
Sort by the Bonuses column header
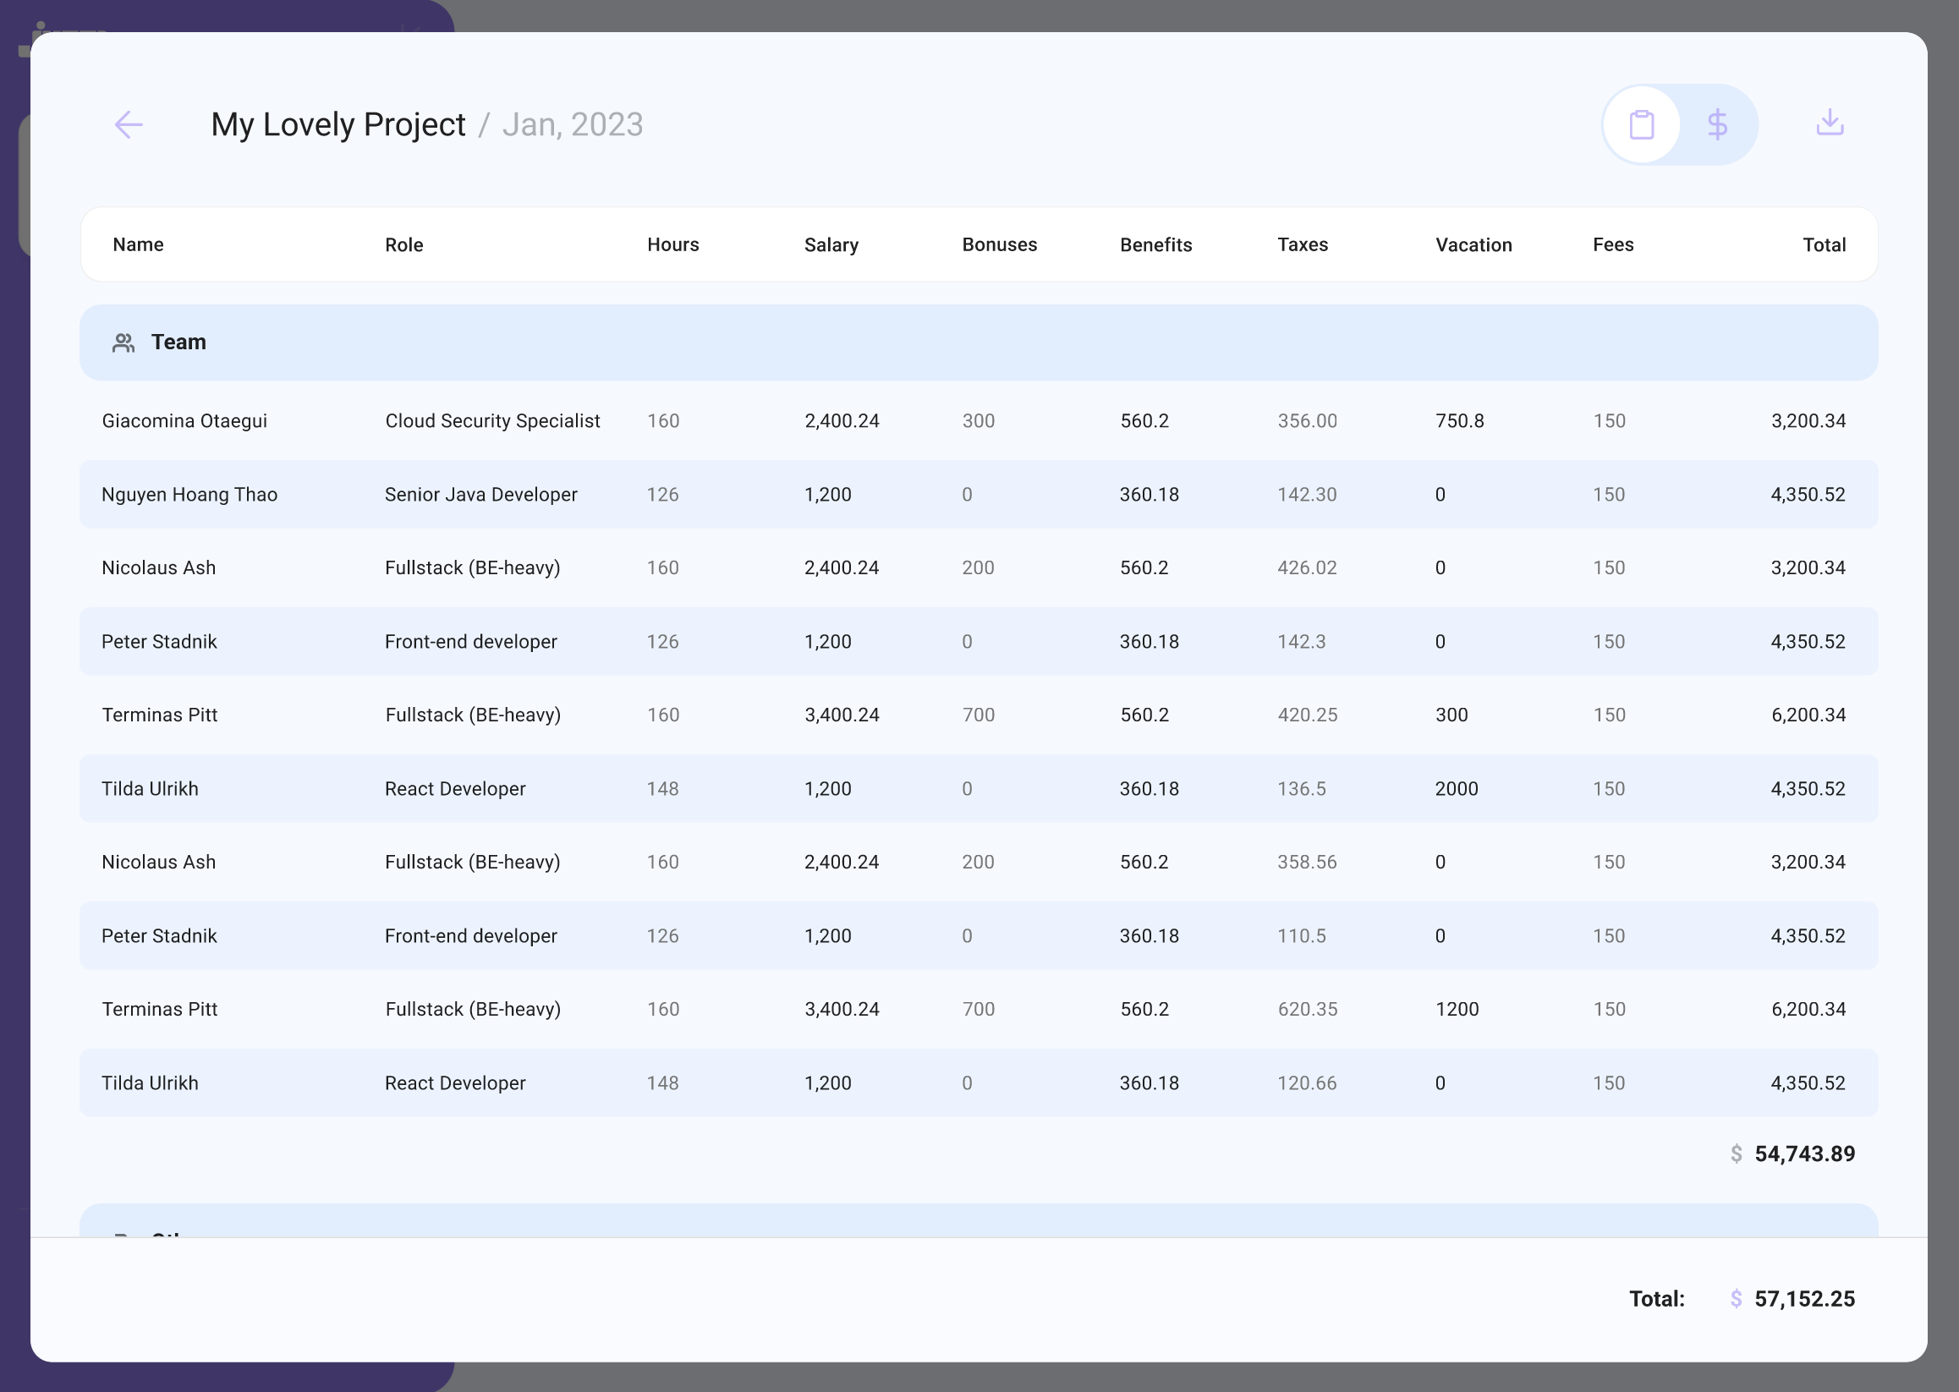(x=999, y=244)
